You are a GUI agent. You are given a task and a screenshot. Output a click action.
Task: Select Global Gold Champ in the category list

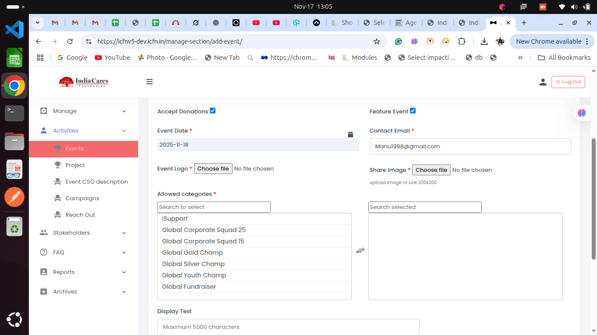point(192,253)
